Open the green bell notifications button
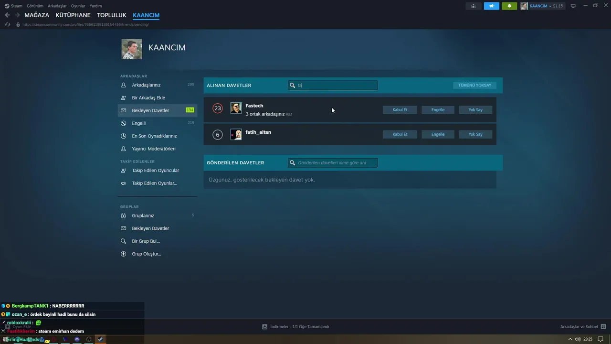This screenshot has width=611, height=344. [x=509, y=6]
